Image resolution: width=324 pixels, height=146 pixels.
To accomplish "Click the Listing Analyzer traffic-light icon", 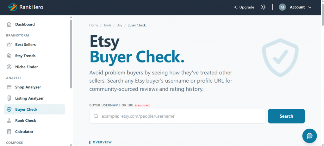I will [x=9, y=98].
